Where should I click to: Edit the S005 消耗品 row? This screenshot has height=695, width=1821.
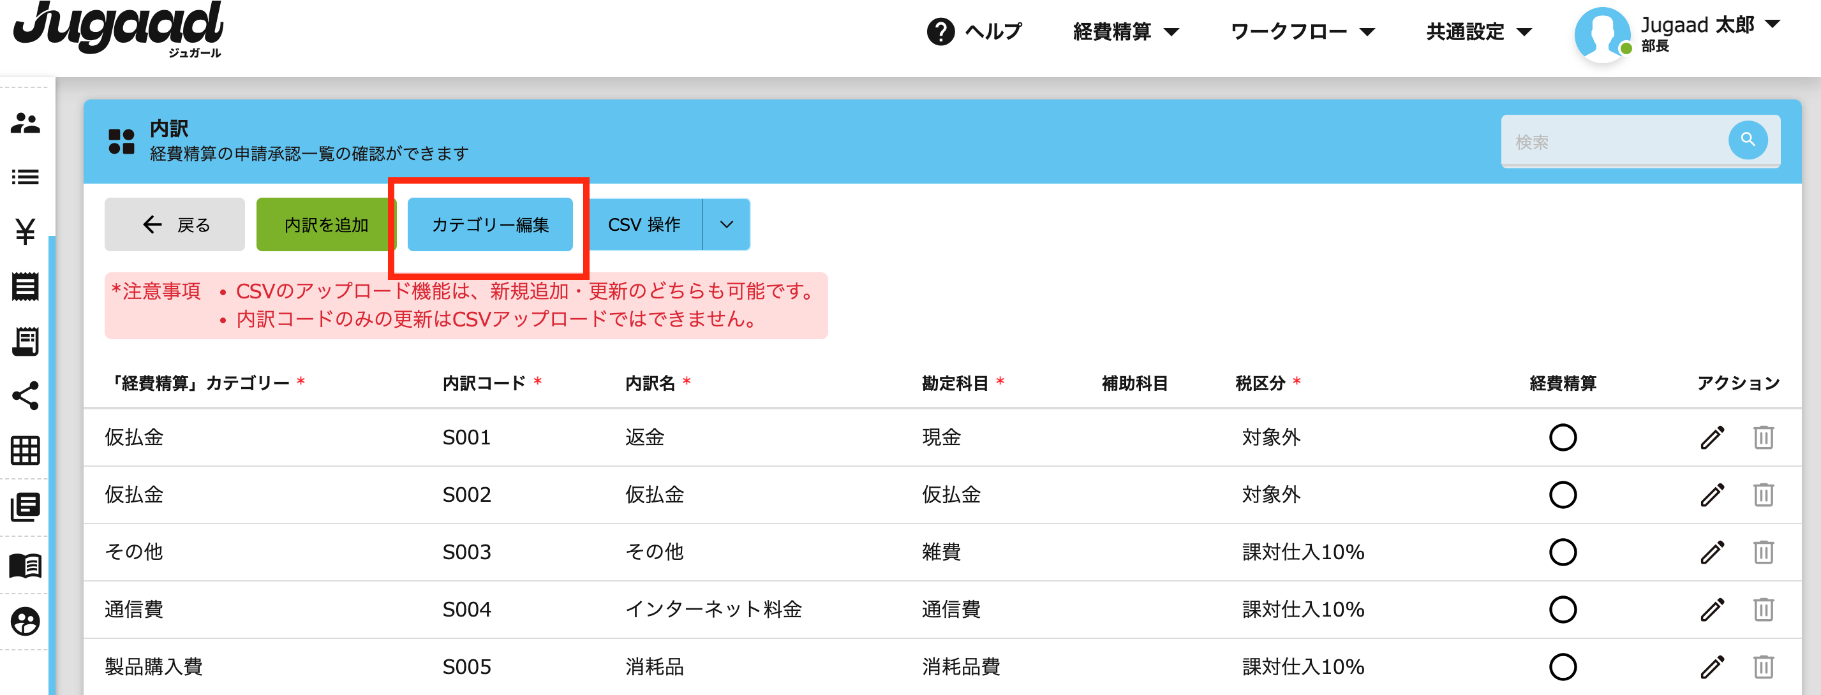pyautogui.click(x=1712, y=666)
